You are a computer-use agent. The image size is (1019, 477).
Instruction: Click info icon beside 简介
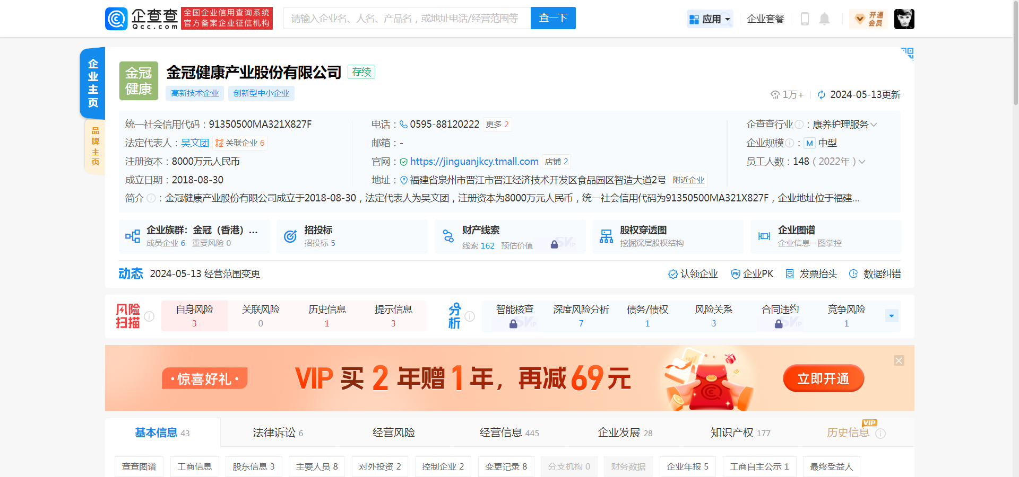pos(151,198)
